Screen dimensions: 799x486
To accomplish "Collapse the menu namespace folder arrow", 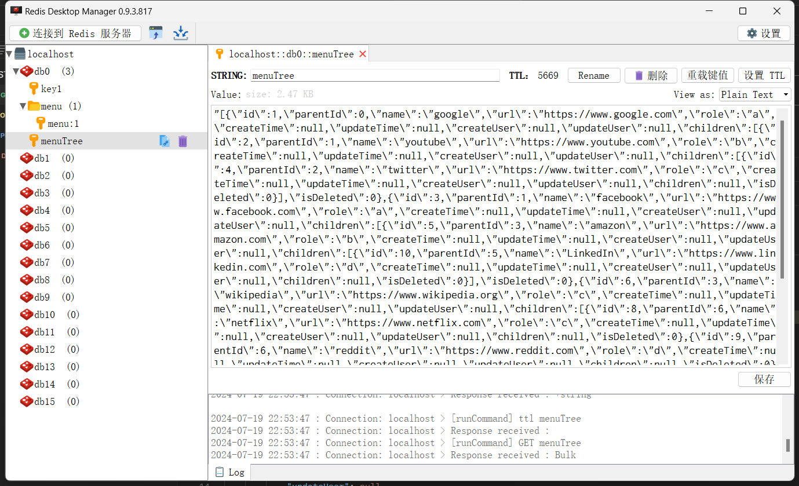I will click(x=23, y=106).
